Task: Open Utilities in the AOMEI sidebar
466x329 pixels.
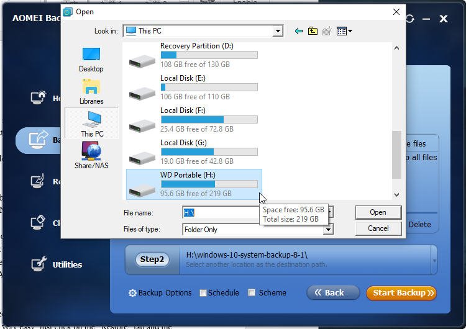Action: [57, 264]
